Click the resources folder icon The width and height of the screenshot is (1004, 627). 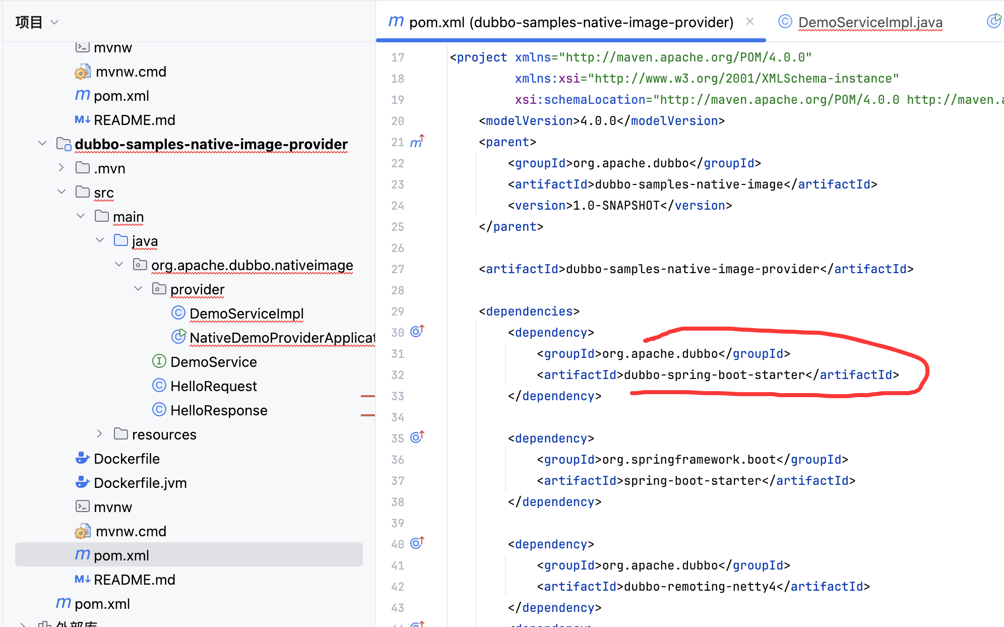121,433
